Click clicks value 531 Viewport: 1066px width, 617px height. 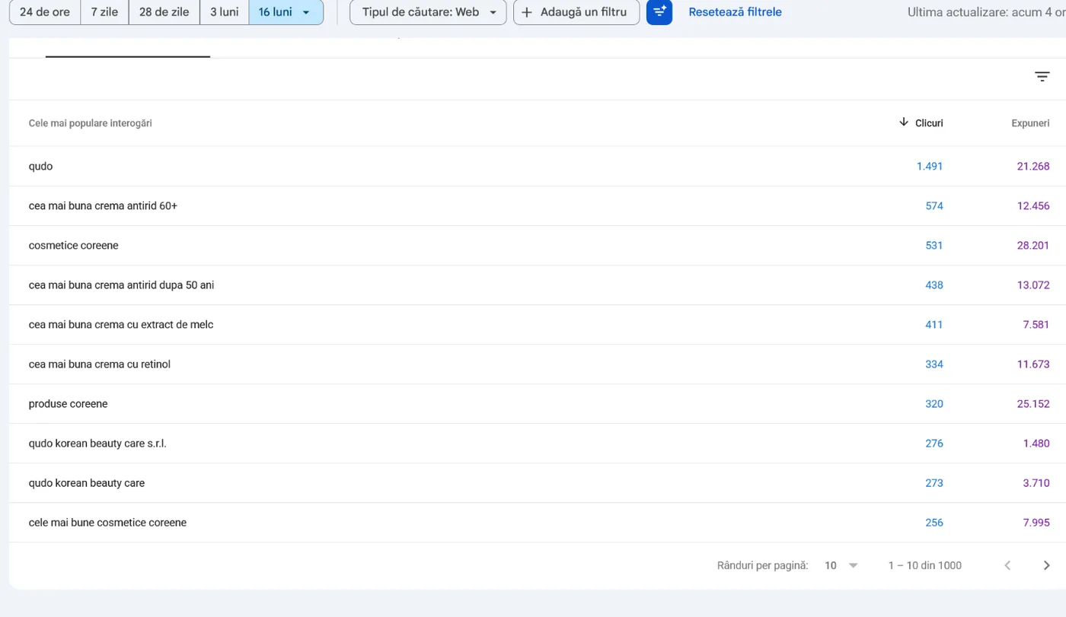tap(934, 245)
